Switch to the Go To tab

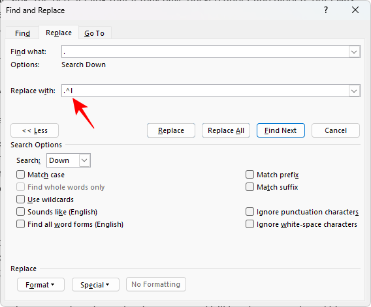pyautogui.click(x=95, y=33)
